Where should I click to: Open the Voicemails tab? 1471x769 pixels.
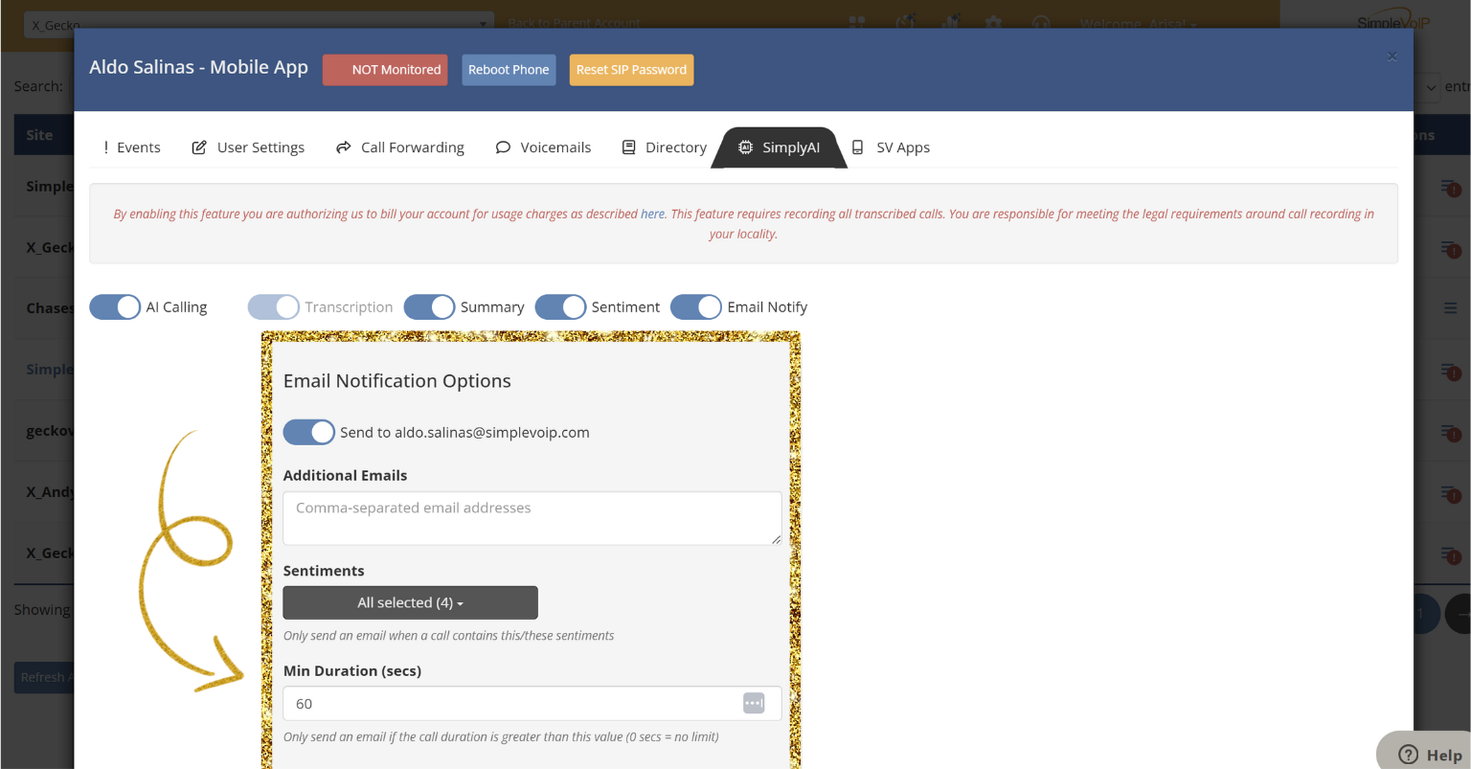543,147
